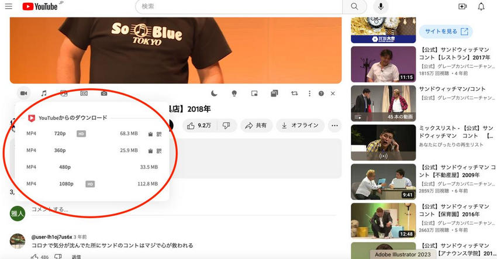Open the CC subtitles download icon
This screenshot has height=259, width=497.
point(84,93)
